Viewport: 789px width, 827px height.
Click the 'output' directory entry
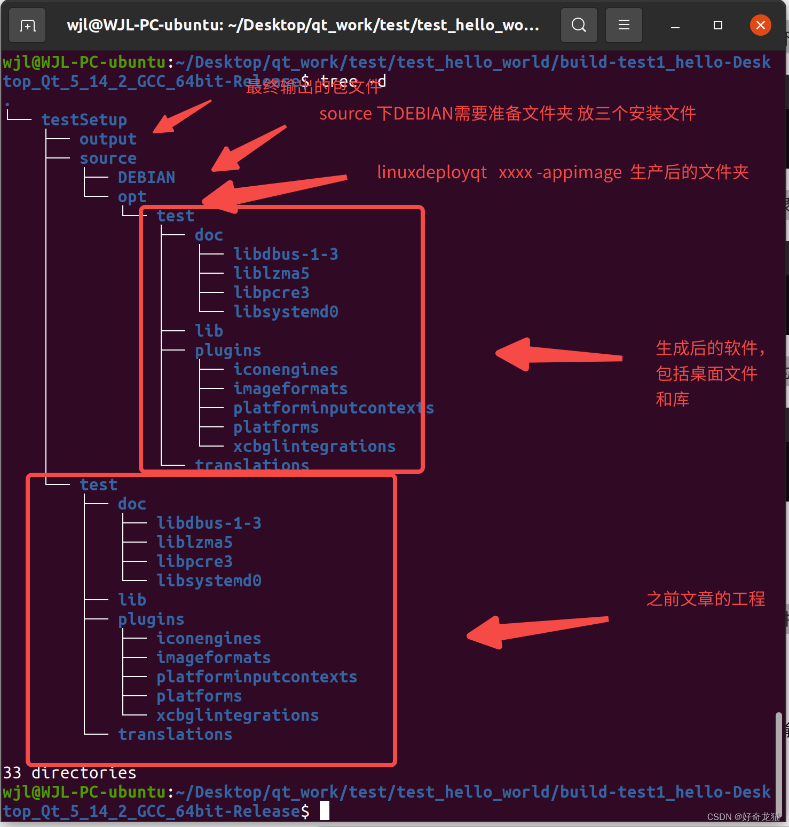pos(108,139)
